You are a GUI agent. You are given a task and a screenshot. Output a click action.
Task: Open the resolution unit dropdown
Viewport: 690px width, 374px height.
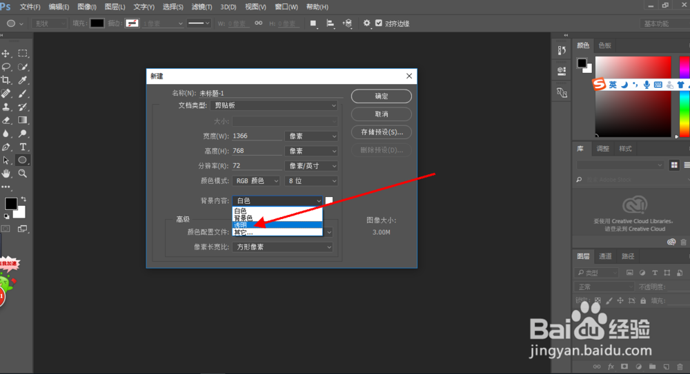311,166
